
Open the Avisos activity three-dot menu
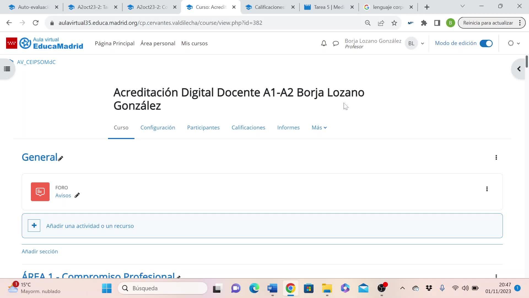pyautogui.click(x=487, y=189)
